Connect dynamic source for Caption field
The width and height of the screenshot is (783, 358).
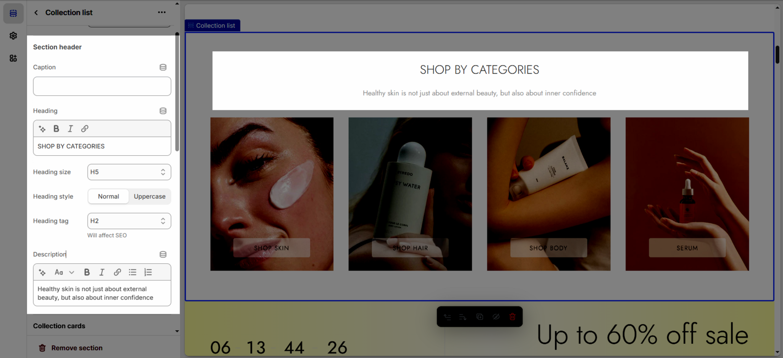click(x=163, y=67)
